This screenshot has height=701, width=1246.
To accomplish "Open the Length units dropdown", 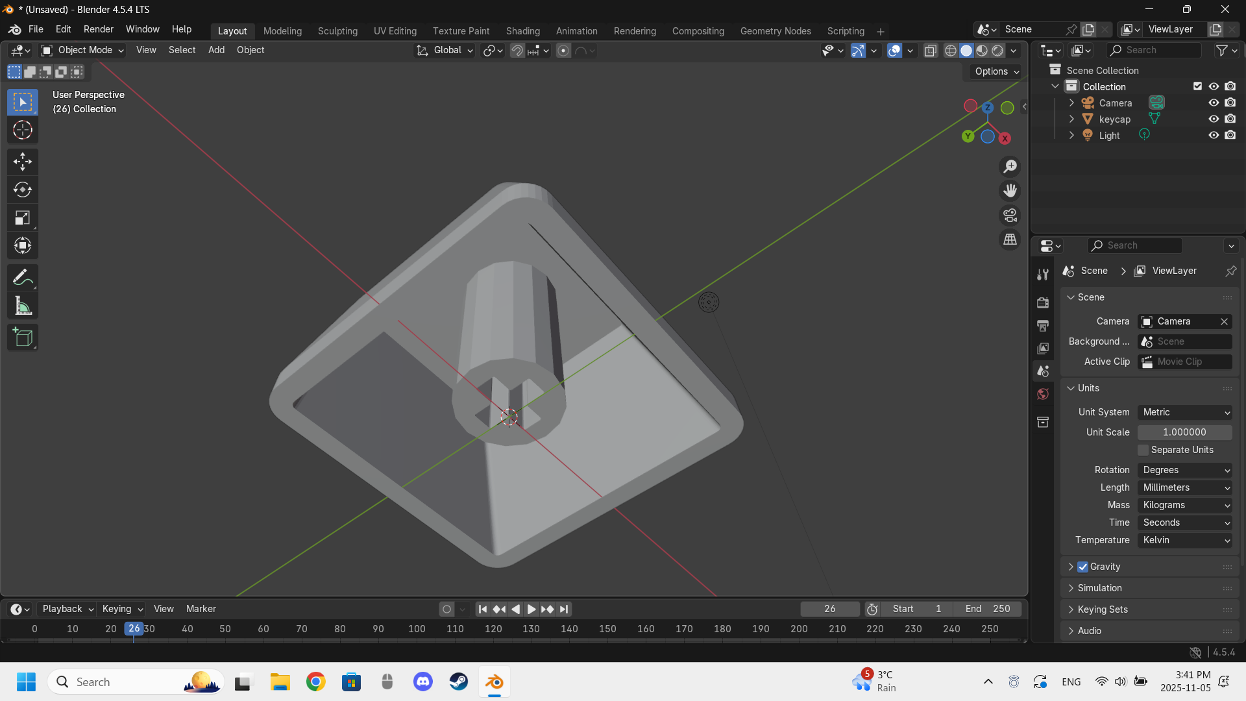I will (x=1184, y=487).
